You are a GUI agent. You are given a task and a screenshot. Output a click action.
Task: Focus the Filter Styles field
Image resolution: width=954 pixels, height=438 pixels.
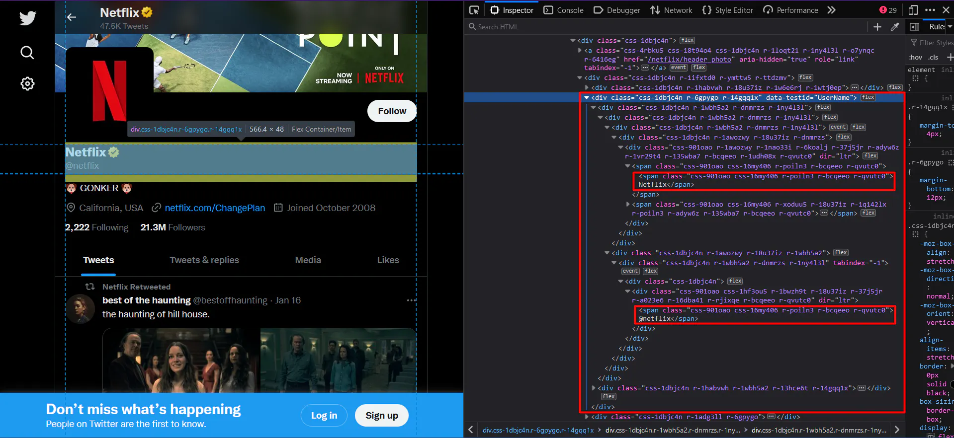[x=932, y=43]
